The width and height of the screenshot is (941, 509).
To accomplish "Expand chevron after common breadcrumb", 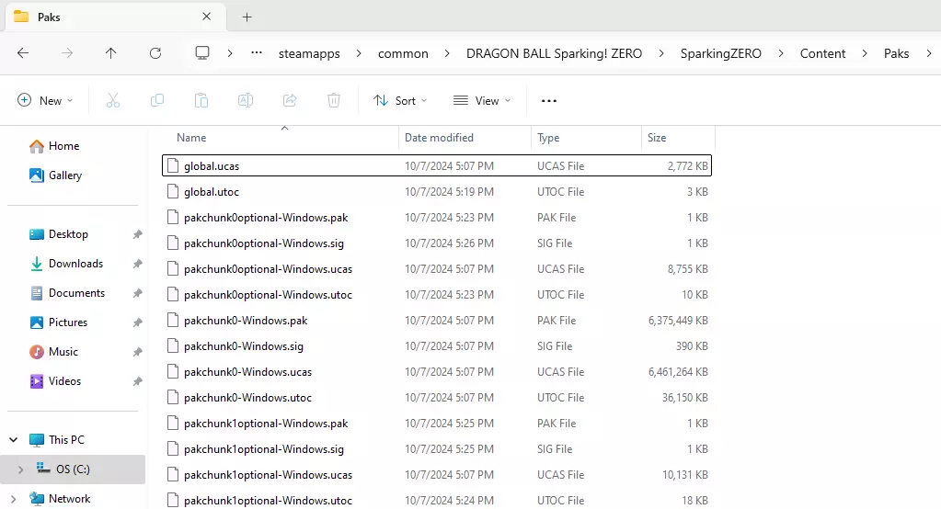I will [x=447, y=53].
